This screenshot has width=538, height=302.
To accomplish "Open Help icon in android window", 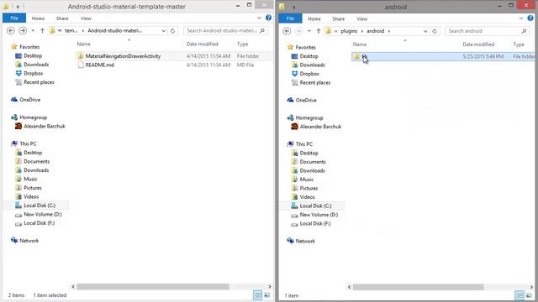I will point(530,18).
